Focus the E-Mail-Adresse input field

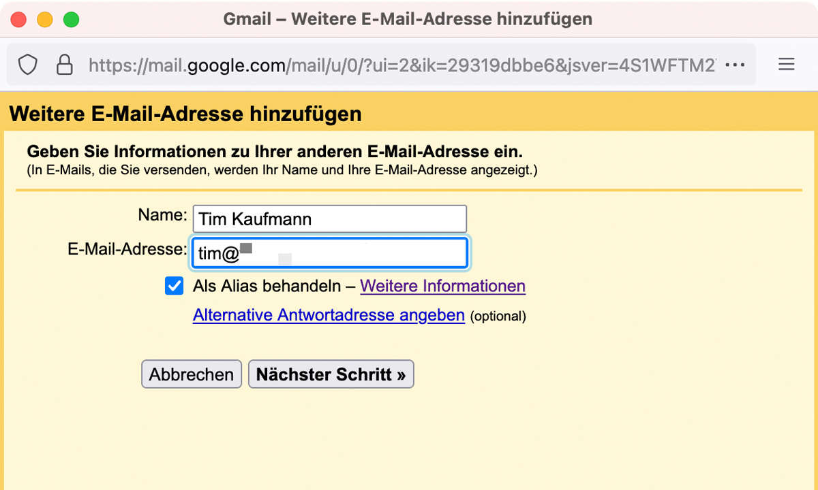click(330, 253)
